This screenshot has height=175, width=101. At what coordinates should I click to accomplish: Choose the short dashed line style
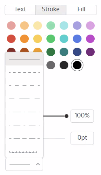tap(24, 72)
